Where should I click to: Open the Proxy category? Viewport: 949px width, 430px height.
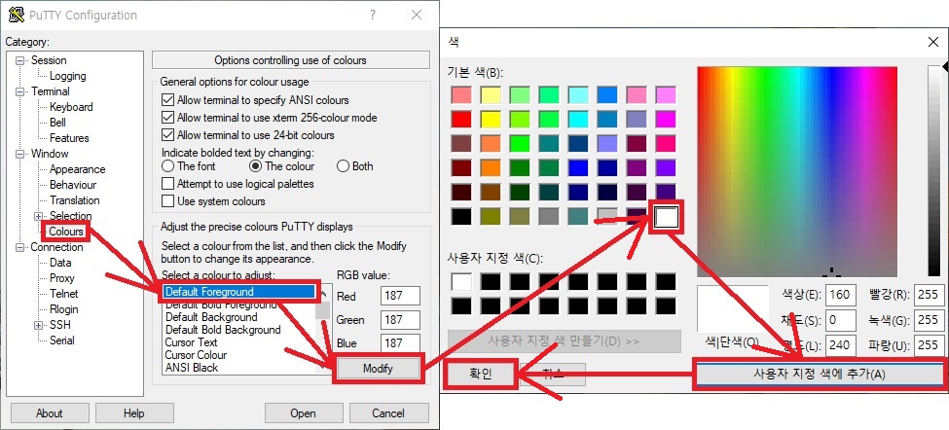(61, 278)
